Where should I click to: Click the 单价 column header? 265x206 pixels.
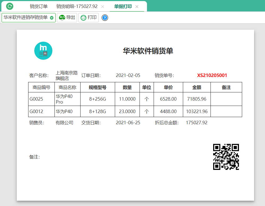168,87
